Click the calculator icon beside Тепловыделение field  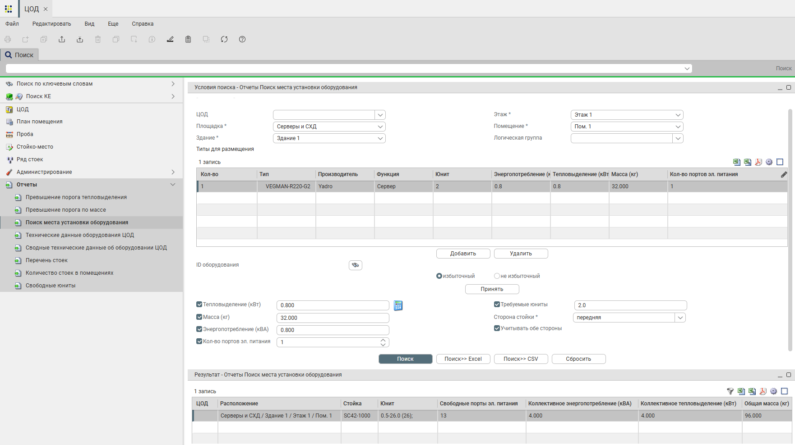pos(398,306)
